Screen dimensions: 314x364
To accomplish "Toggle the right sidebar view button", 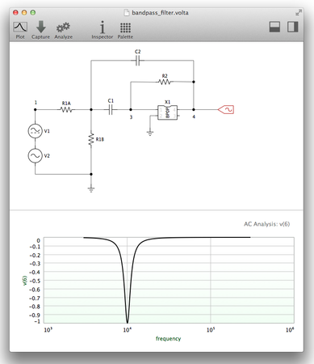I will 292,27.
